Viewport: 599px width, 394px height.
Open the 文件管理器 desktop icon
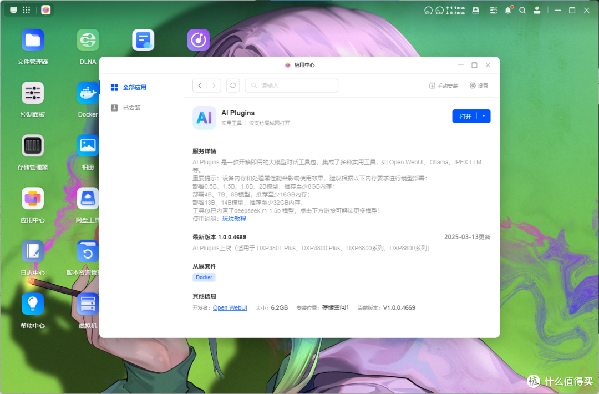tap(33, 40)
